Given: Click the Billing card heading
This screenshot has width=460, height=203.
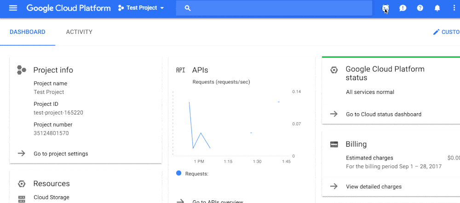Looking at the screenshot, I should [x=356, y=144].
